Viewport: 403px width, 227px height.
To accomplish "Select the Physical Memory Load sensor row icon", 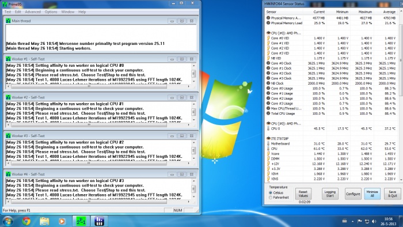I will tap(268, 23).
